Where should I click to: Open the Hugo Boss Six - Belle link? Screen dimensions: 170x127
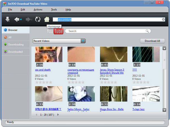coord(112,109)
